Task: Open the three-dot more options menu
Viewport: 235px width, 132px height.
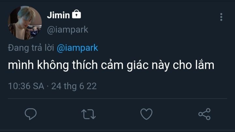Action: [x=221, y=17]
